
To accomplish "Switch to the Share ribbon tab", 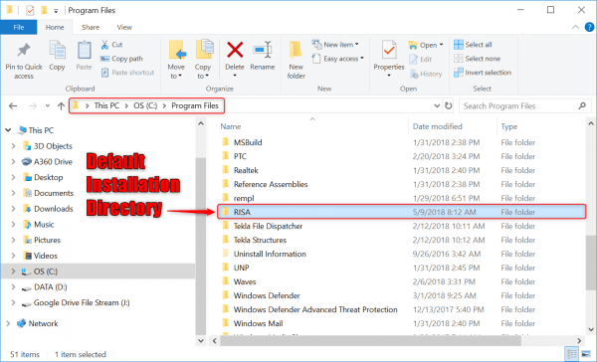I will pyautogui.click(x=91, y=27).
